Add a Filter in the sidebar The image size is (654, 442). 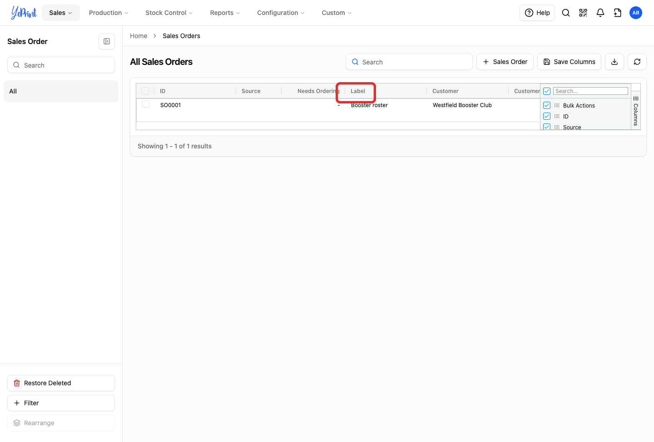point(61,403)
